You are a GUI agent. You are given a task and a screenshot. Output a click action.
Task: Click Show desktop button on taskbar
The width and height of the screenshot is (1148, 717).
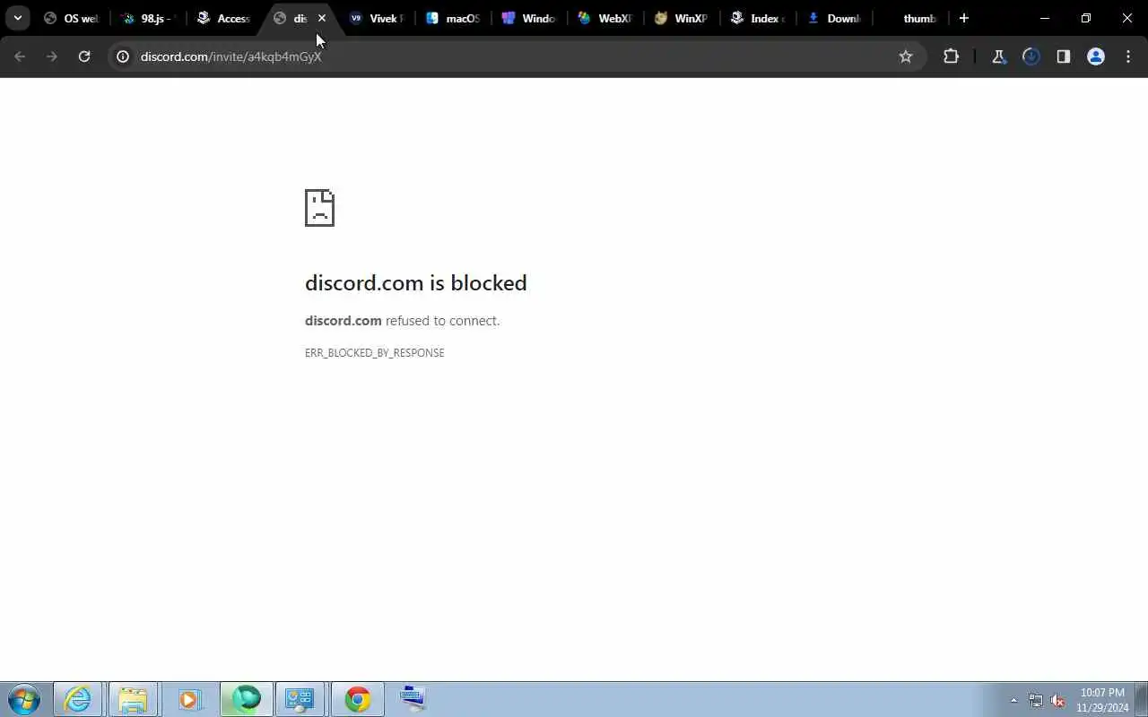pos(1141,699)
